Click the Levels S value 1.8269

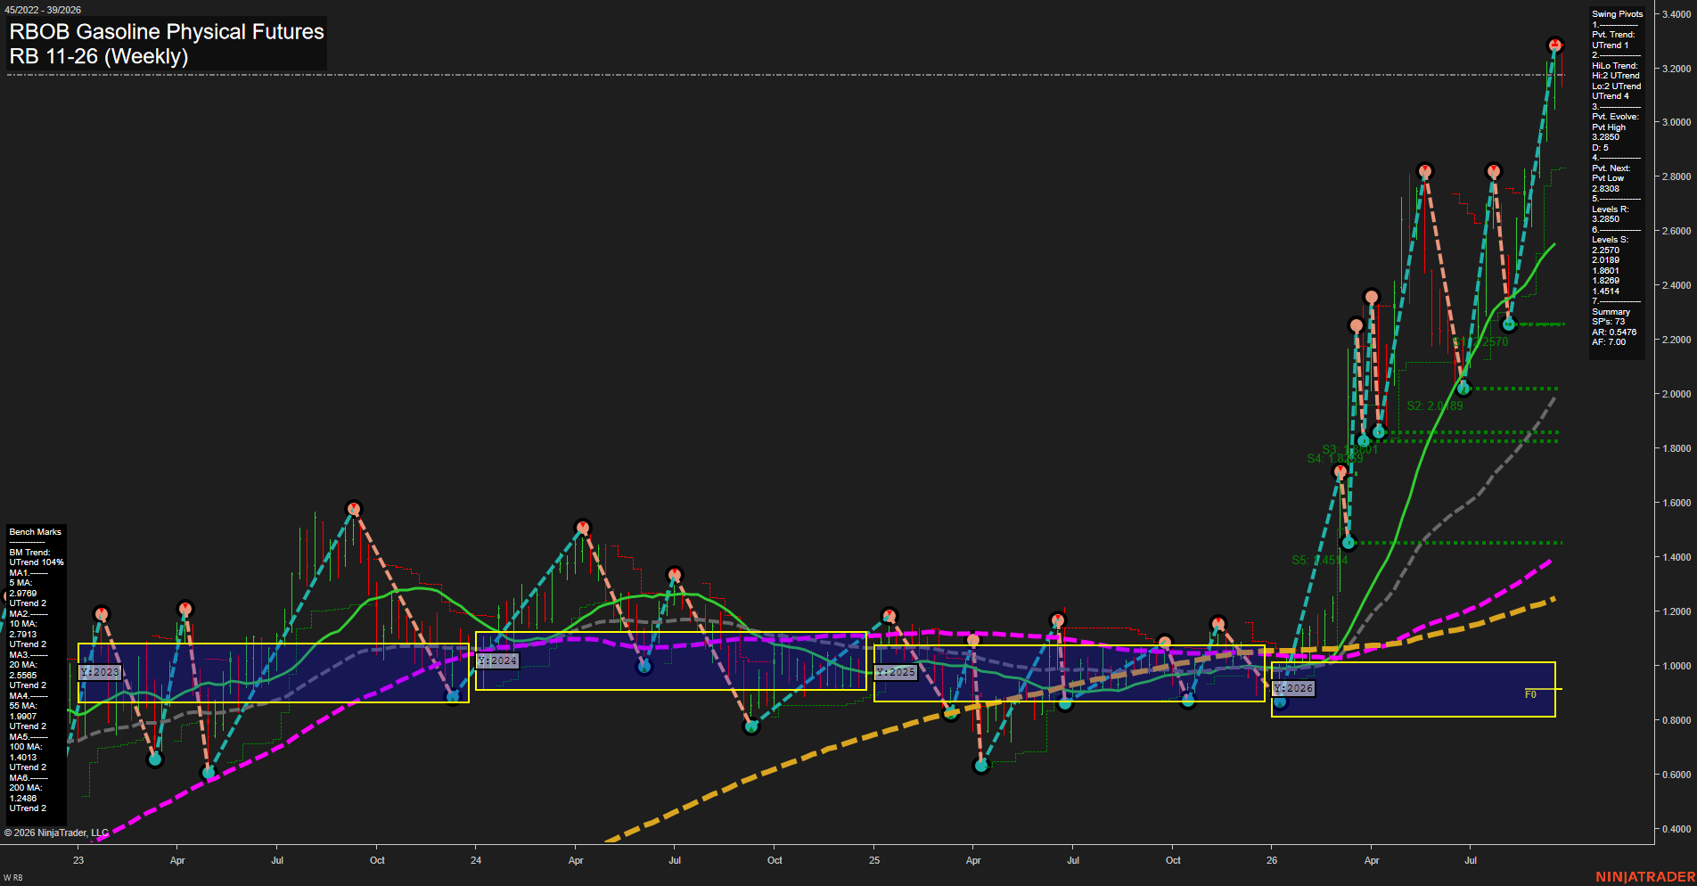tap(1606, 281)
